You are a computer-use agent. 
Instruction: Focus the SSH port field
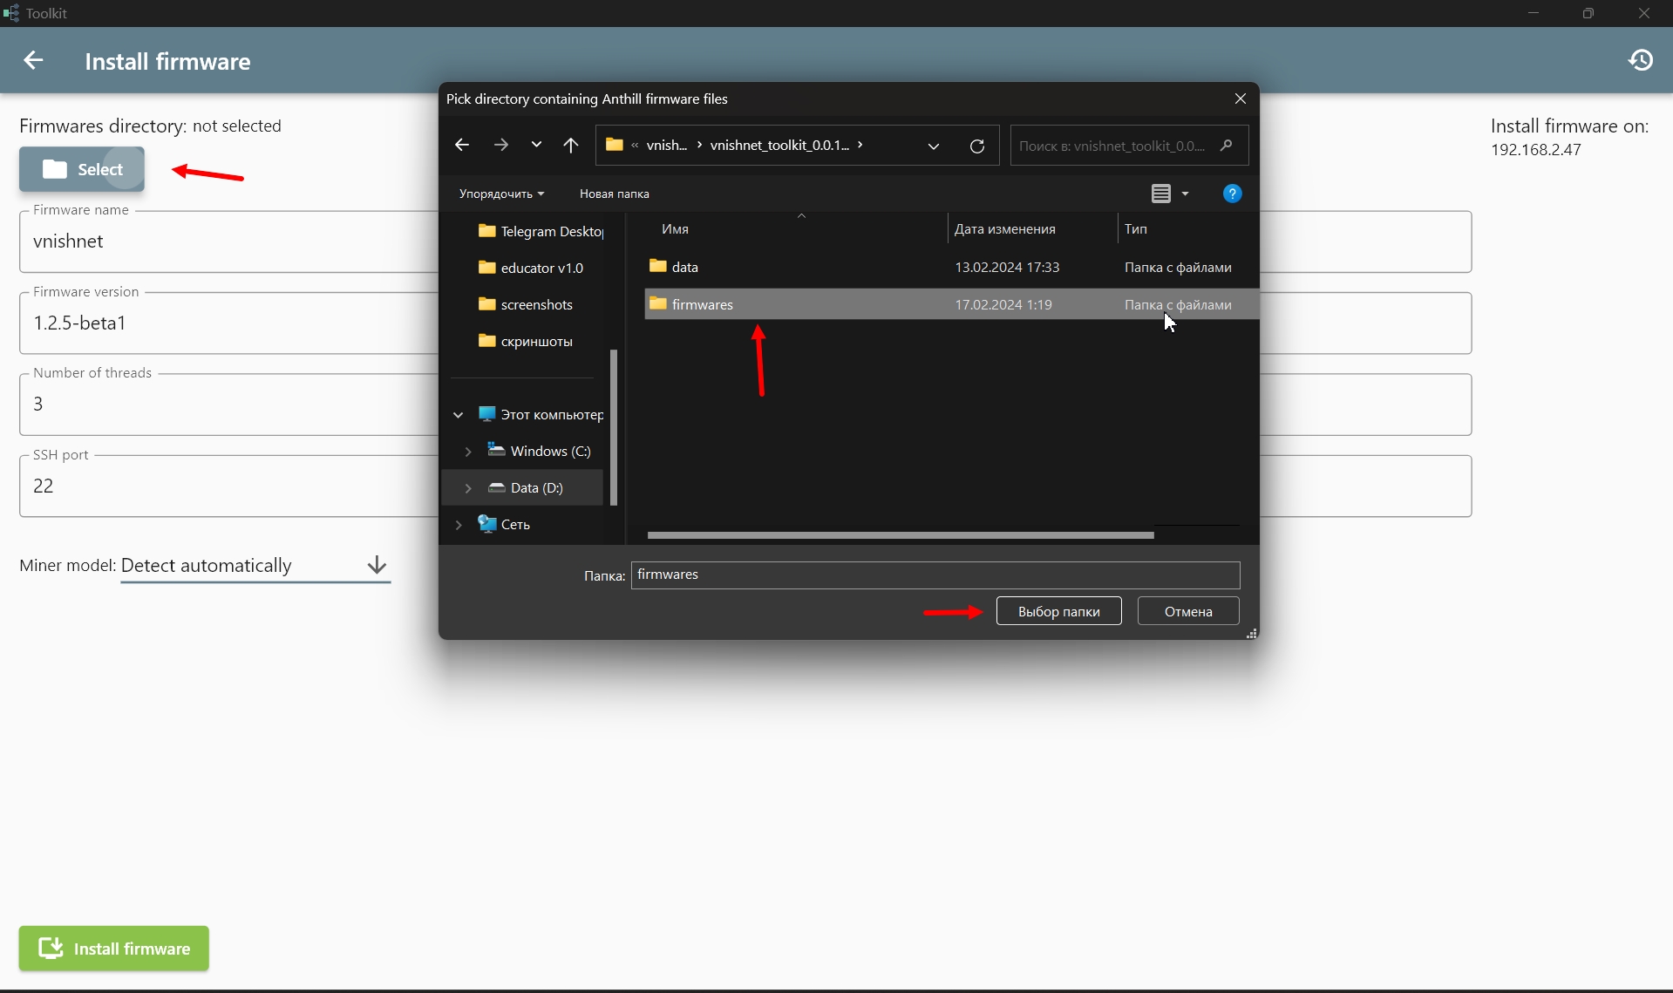(228, 486)
